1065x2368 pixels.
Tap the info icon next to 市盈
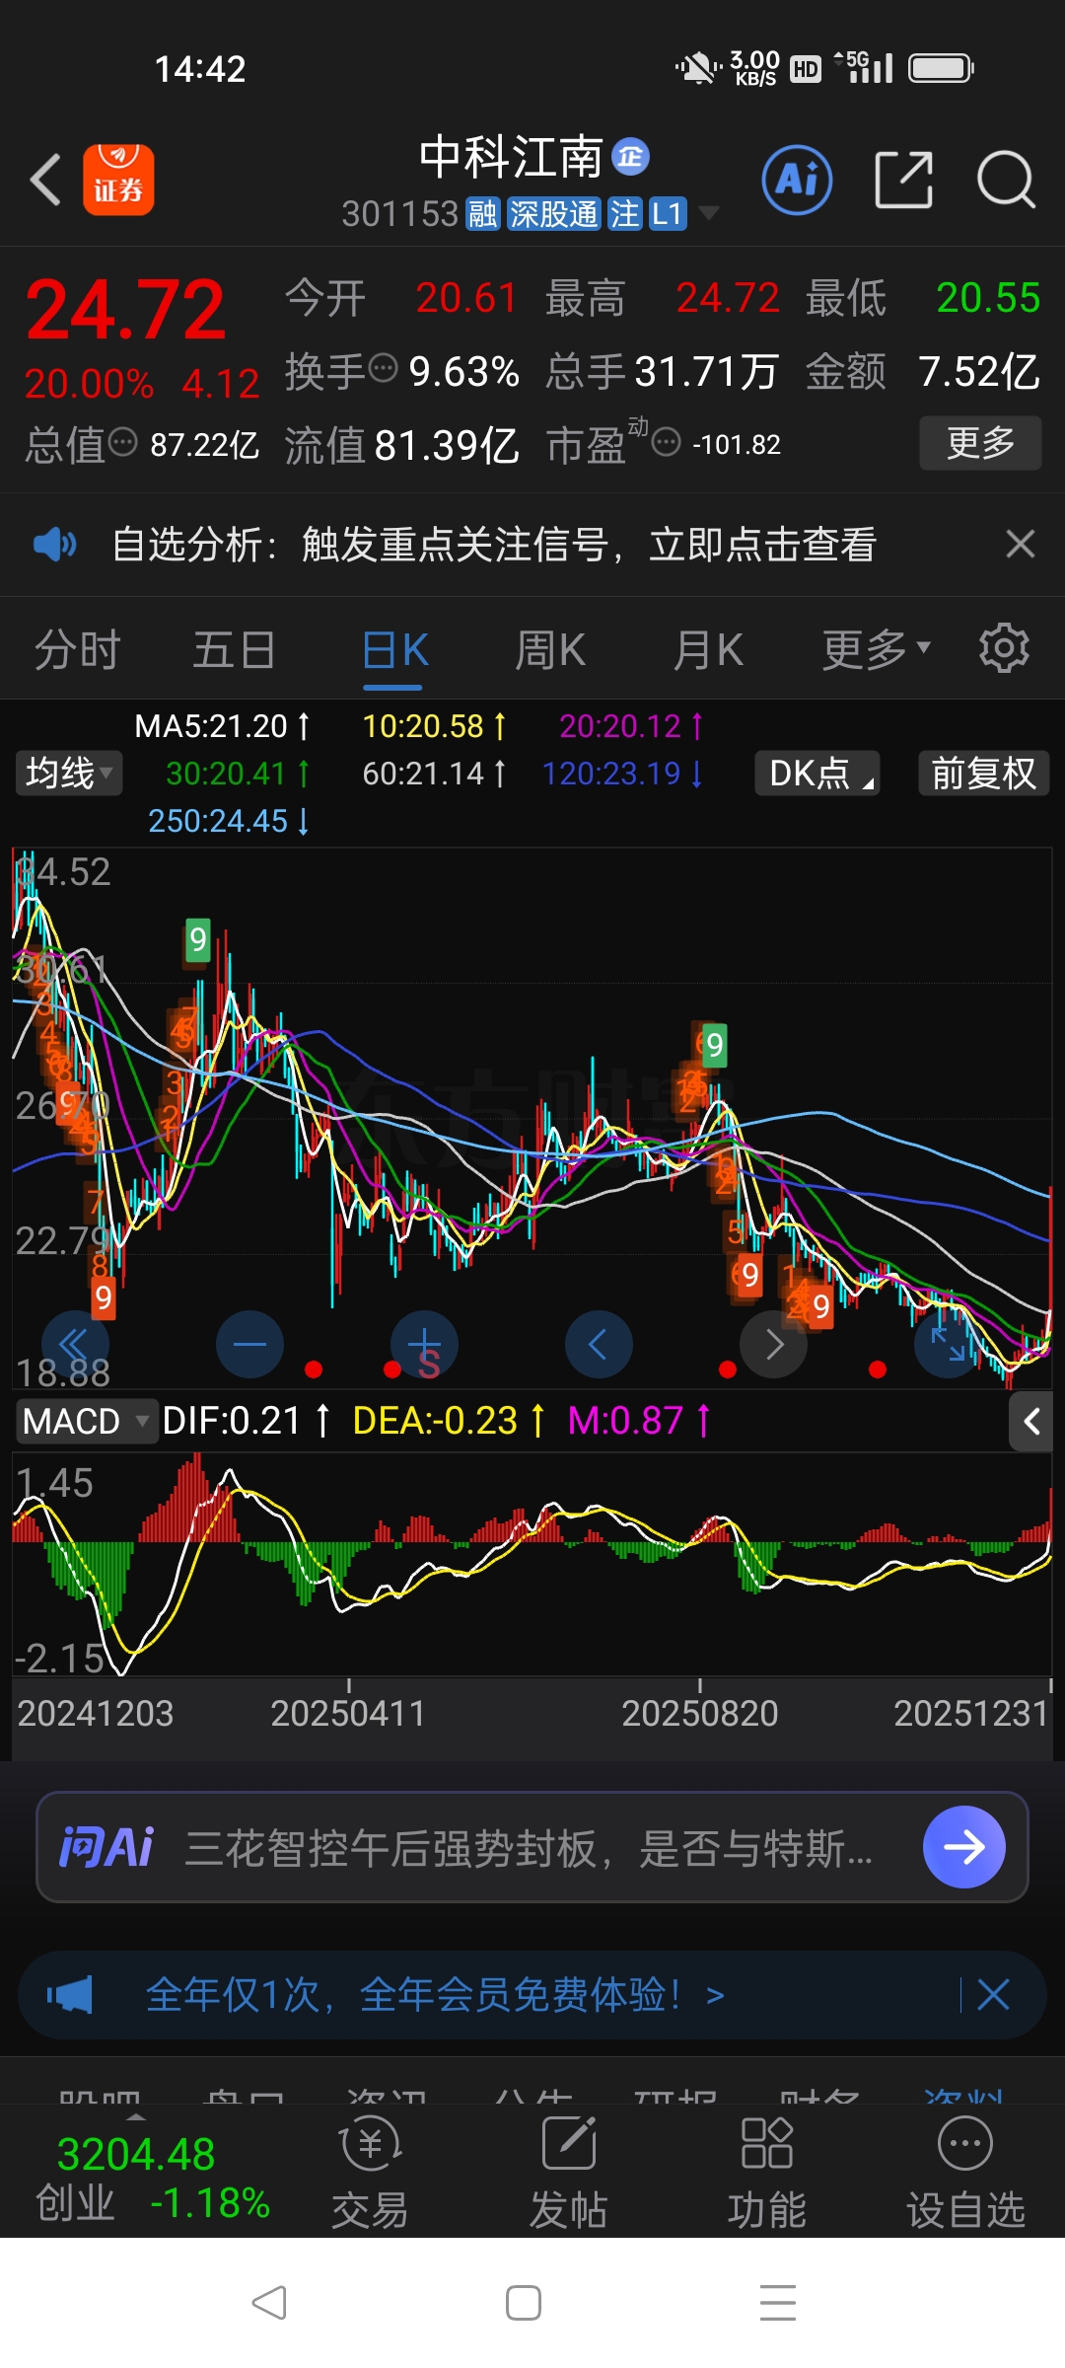tap(667, 442)
